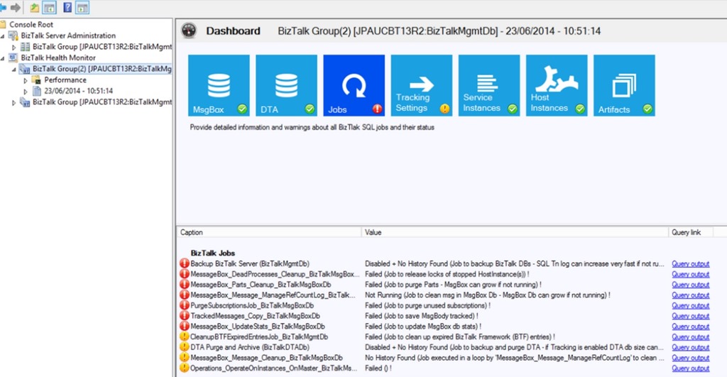
Task: Open Query output for Backup BizTalk Server
Action: [x=690, y=264]
